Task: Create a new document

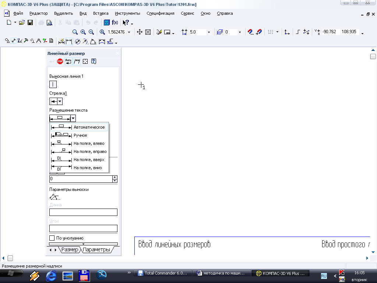Action: click(9, 22)
